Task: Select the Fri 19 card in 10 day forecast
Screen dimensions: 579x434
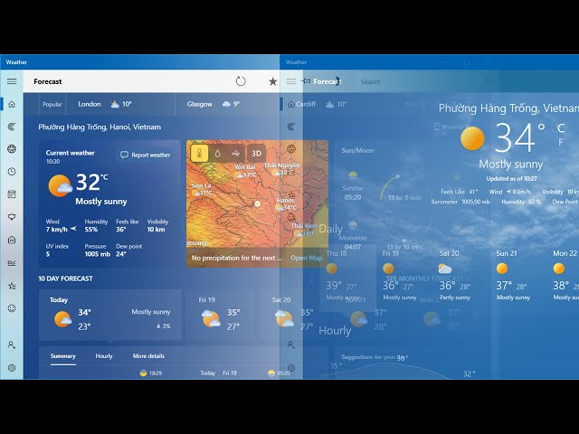Action: (x=220, y=315)
